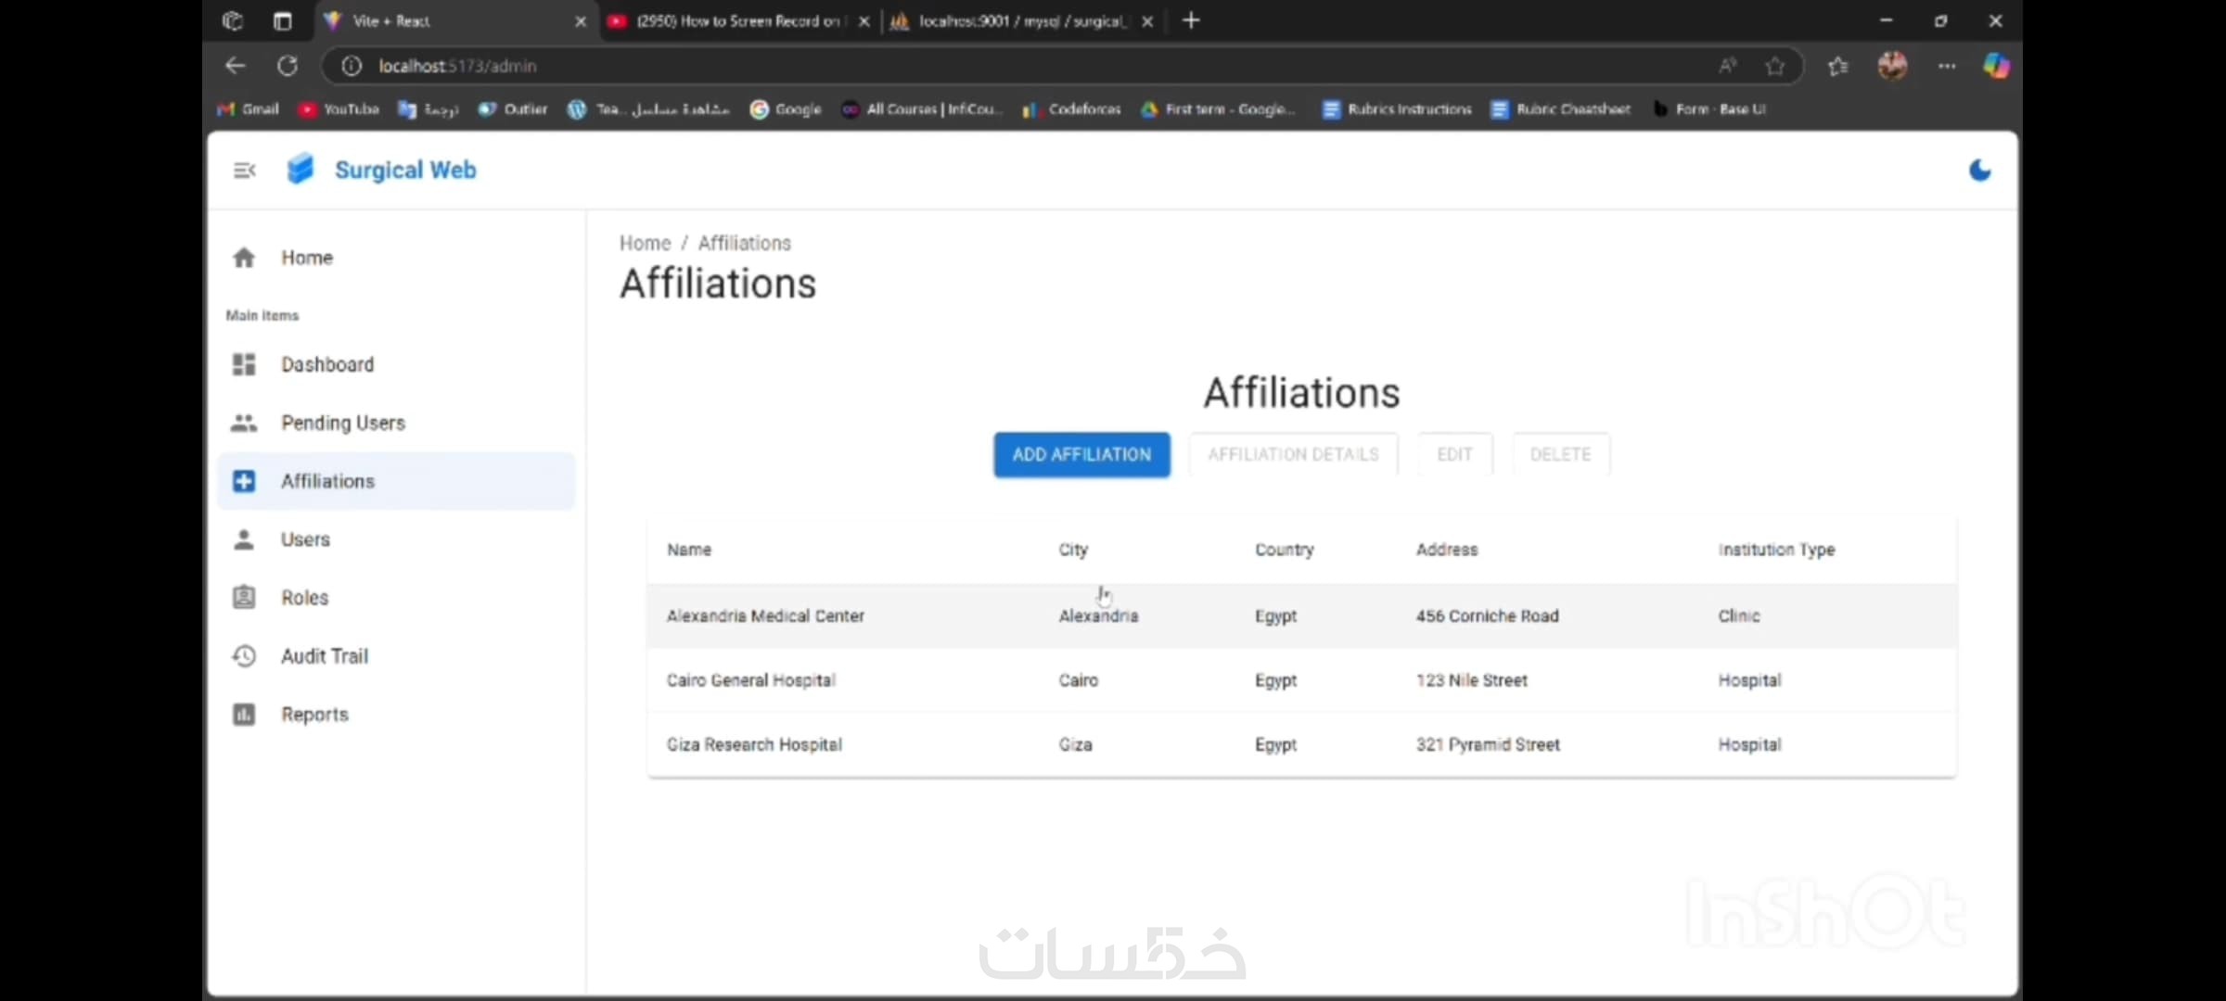
Task: Click the Surgical Web logo icon
Action: tap(301, 170)
